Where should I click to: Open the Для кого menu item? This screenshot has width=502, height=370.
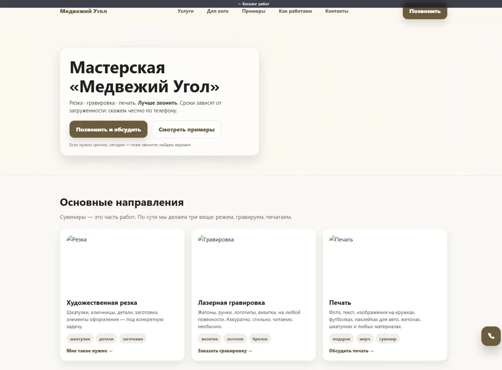218,11
